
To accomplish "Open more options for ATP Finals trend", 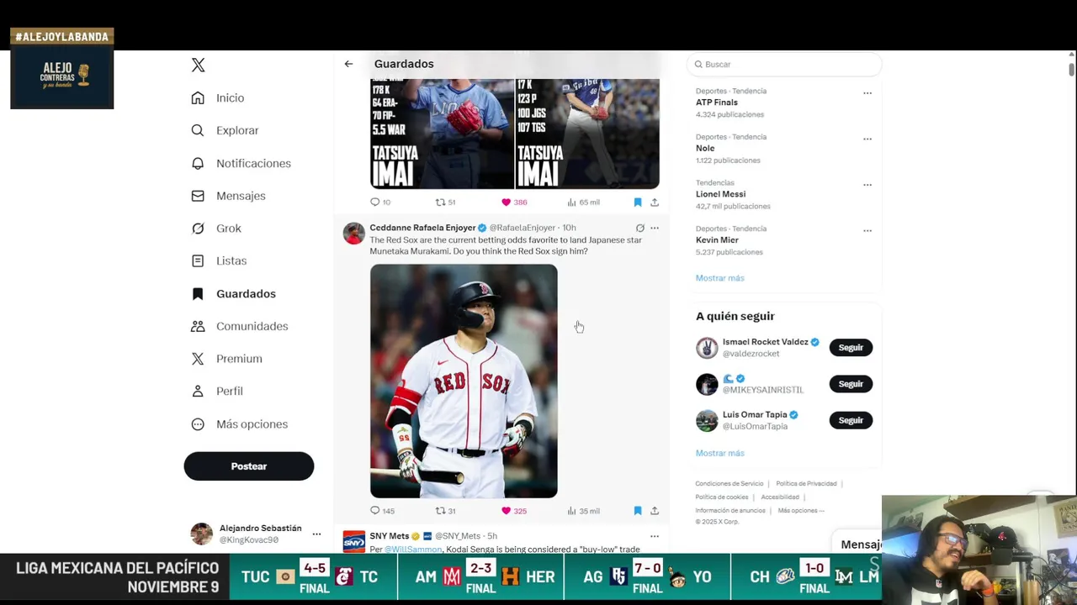I will pyautogui.click(x=867, y=92).
